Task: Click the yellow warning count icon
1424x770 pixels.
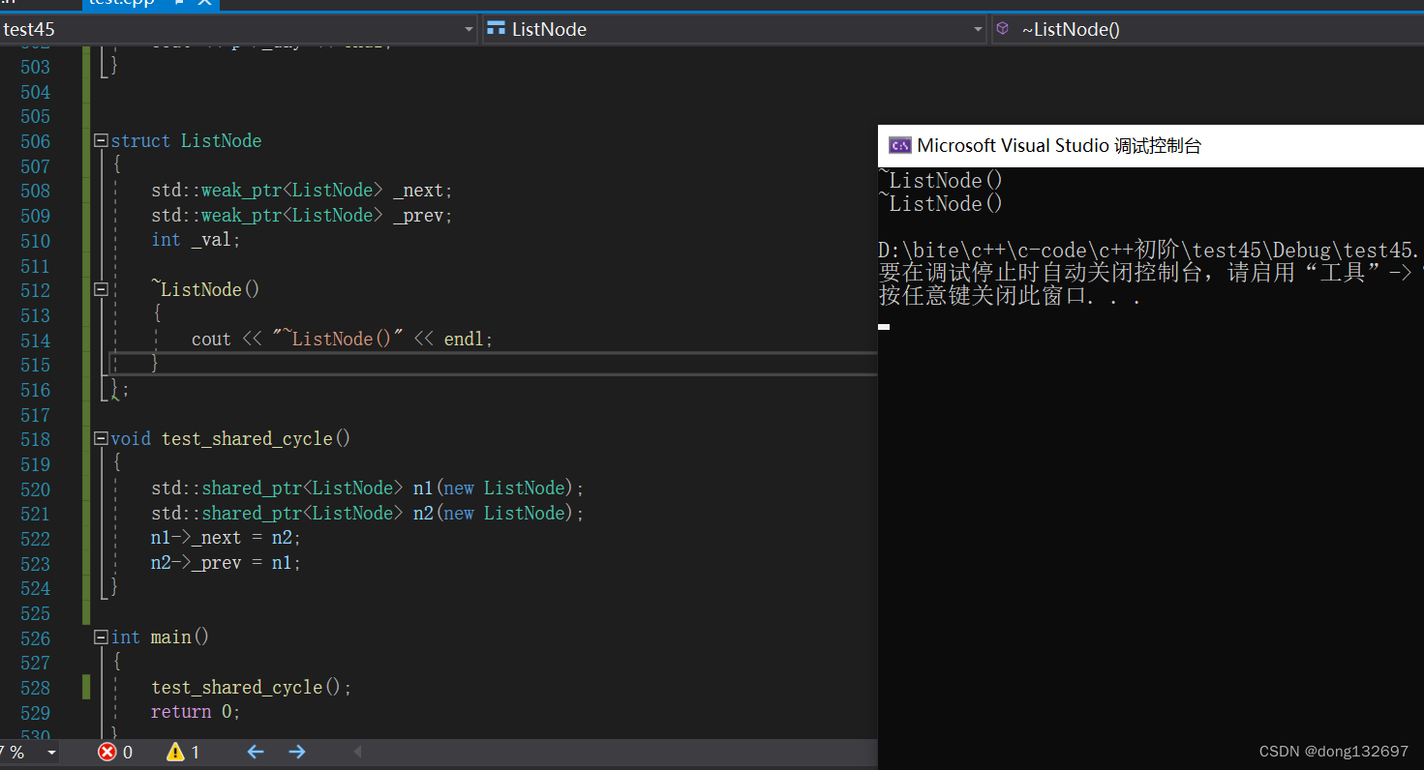Action: pyautogui.click(x=175, y=752)
